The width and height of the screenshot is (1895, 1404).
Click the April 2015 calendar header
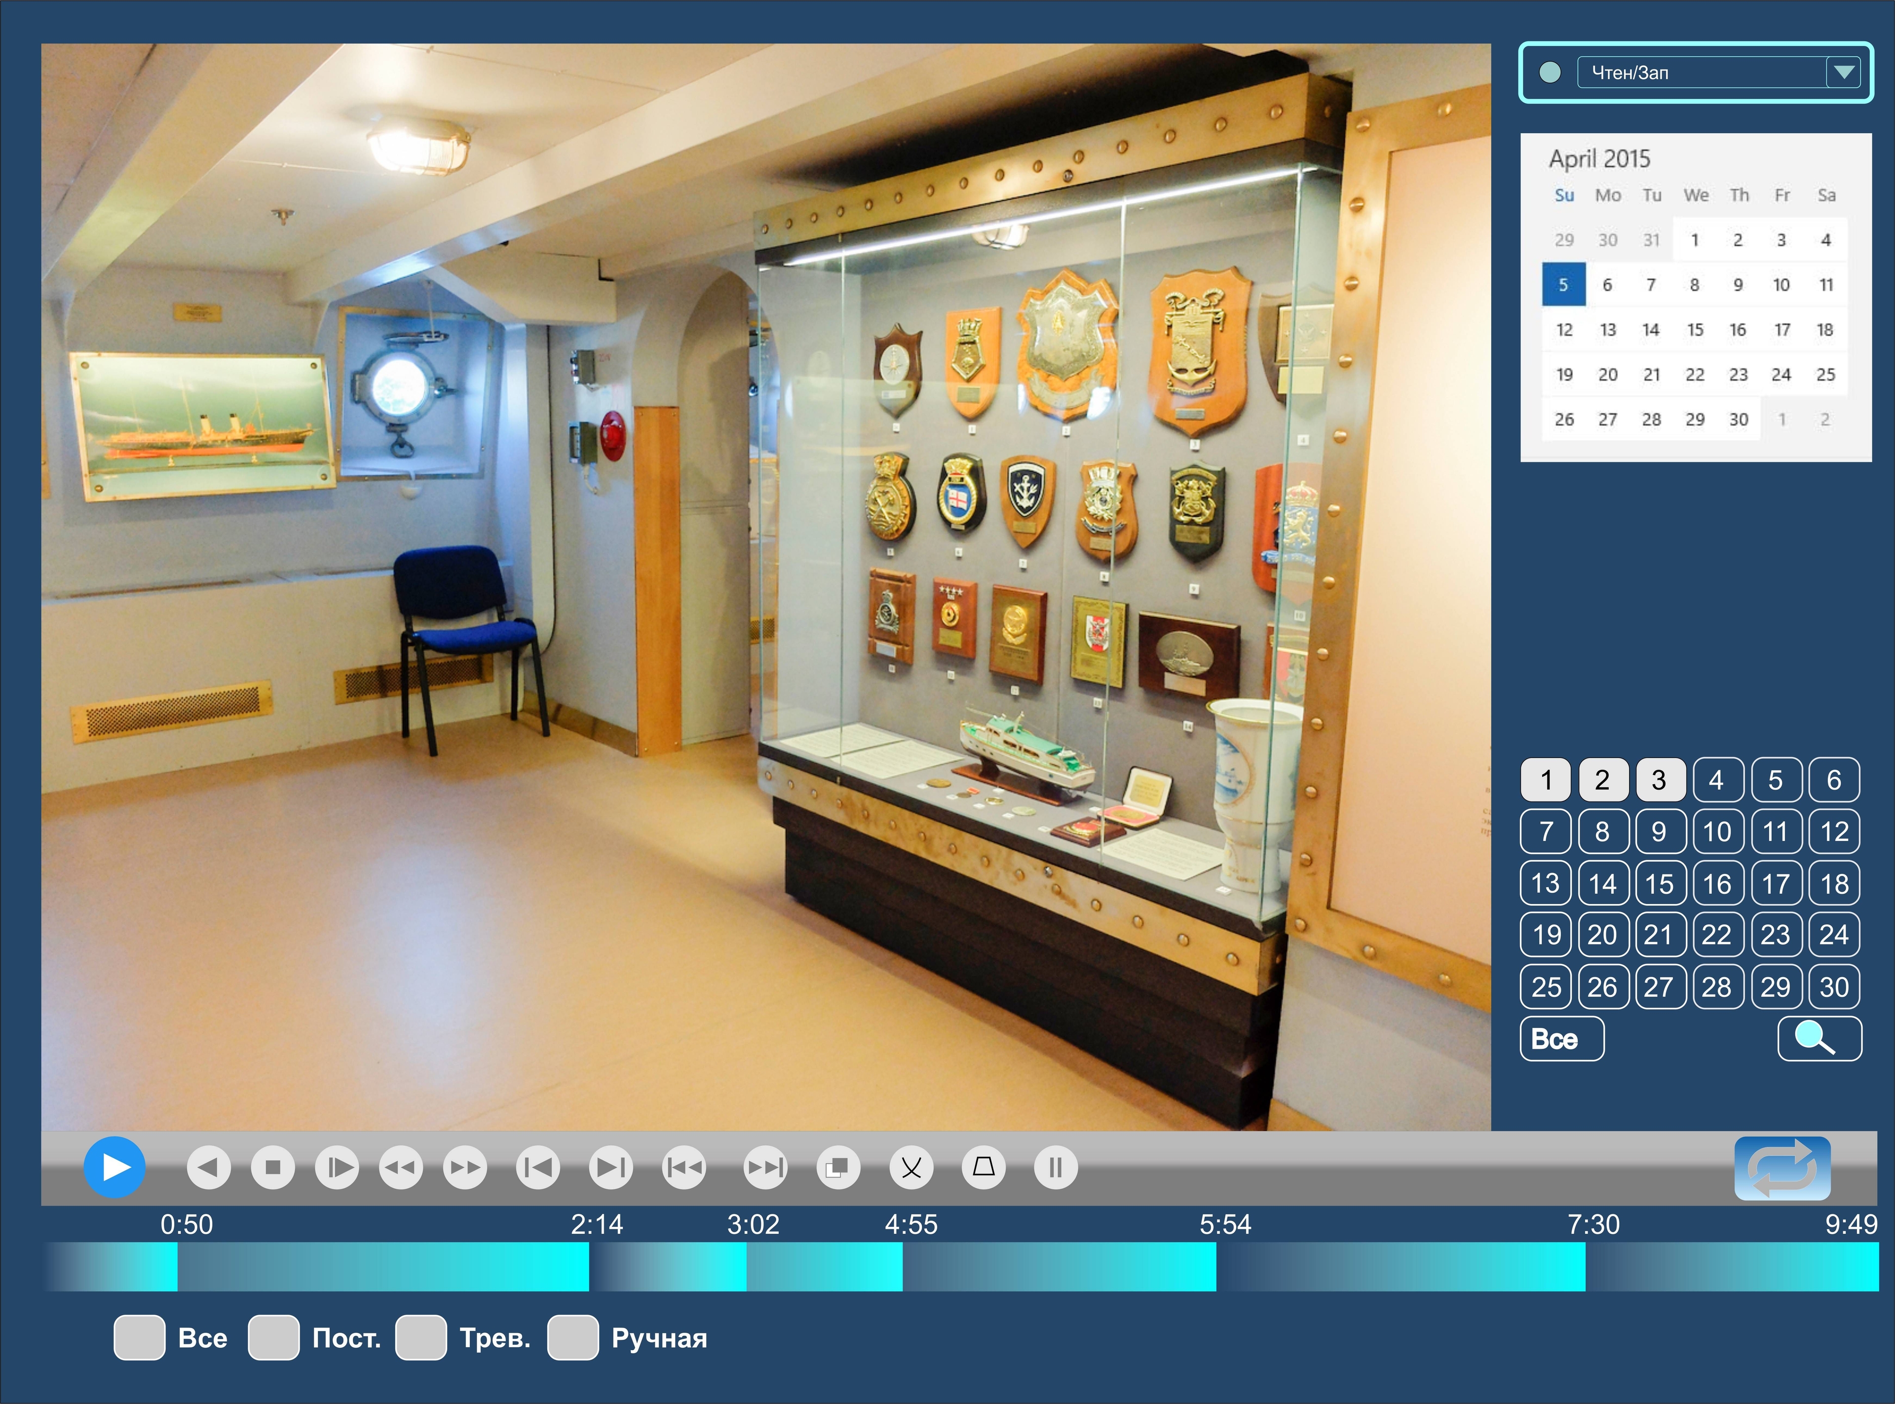(x=1599, y=159)
